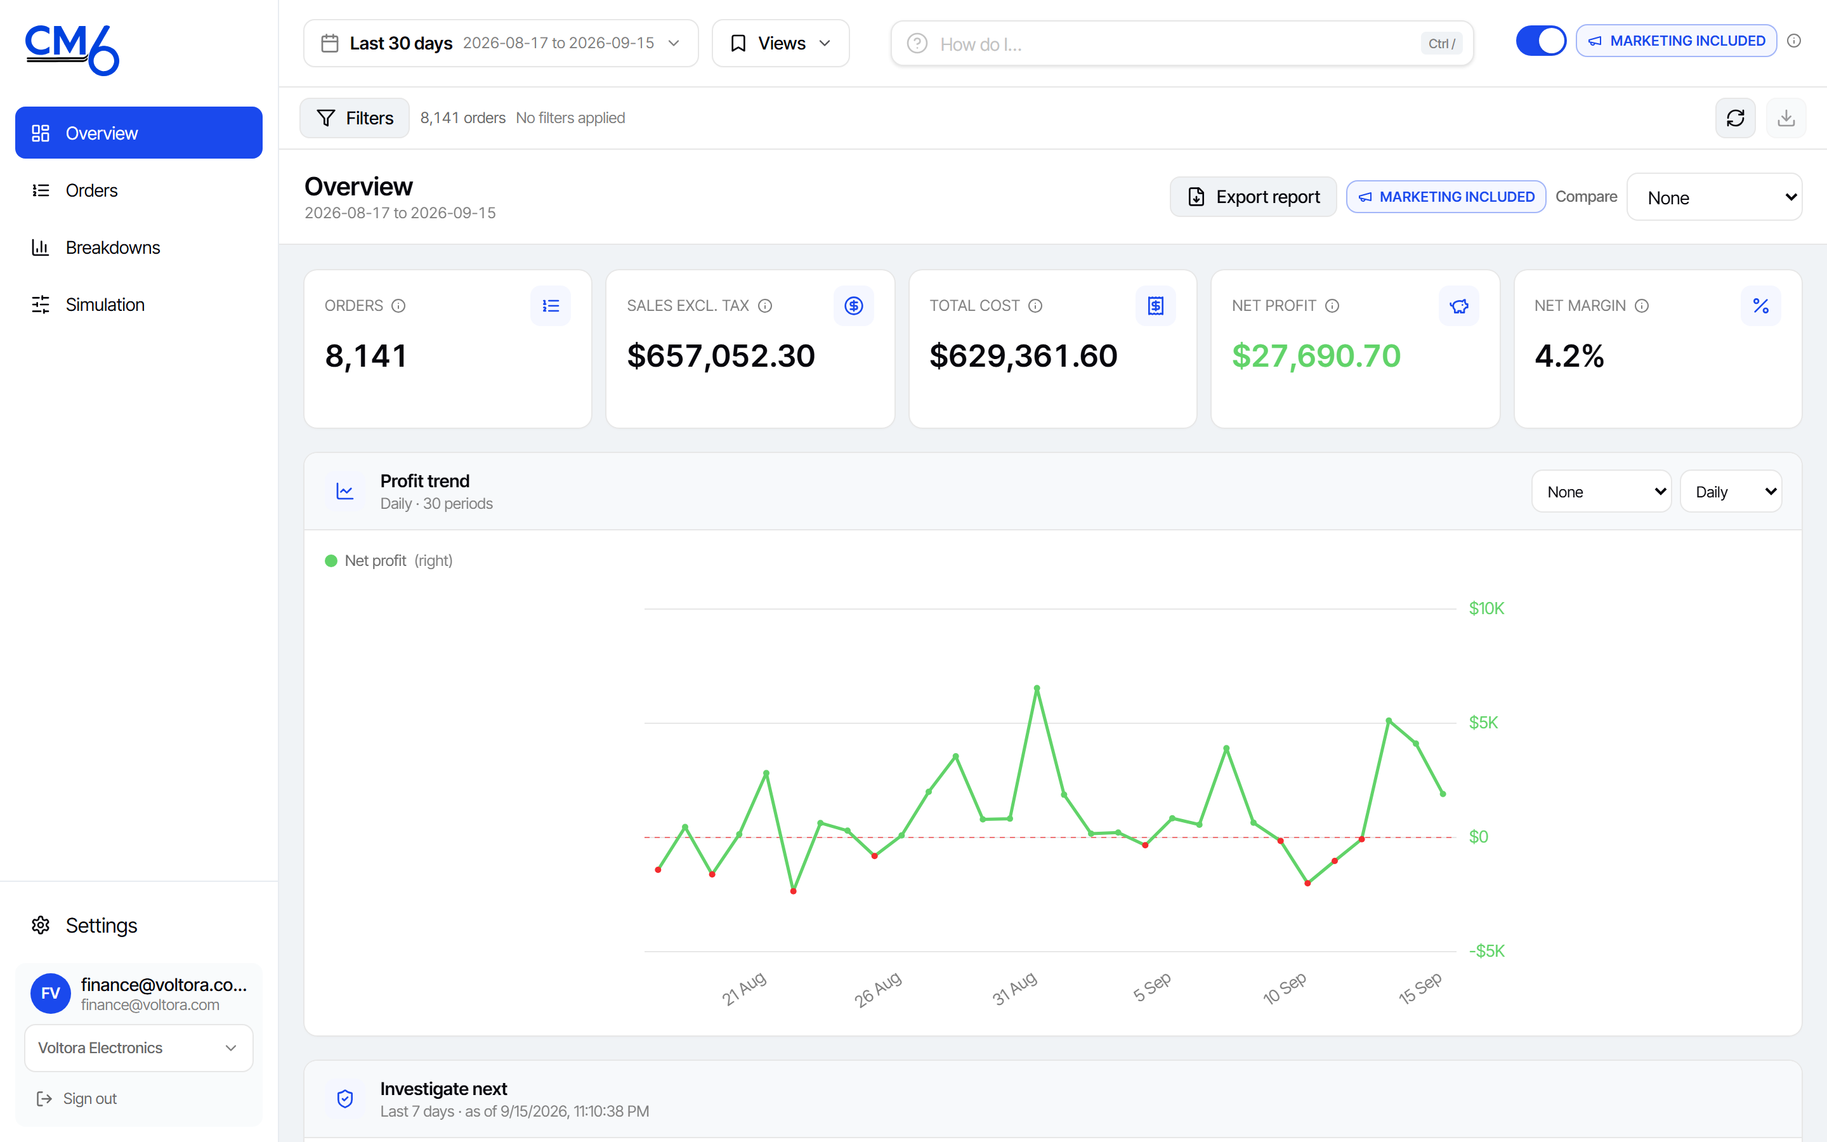Screen dimensions: 1827x1142
Task: Click the 31 Aug peak point on chart
Action: tap(1037, 688)
